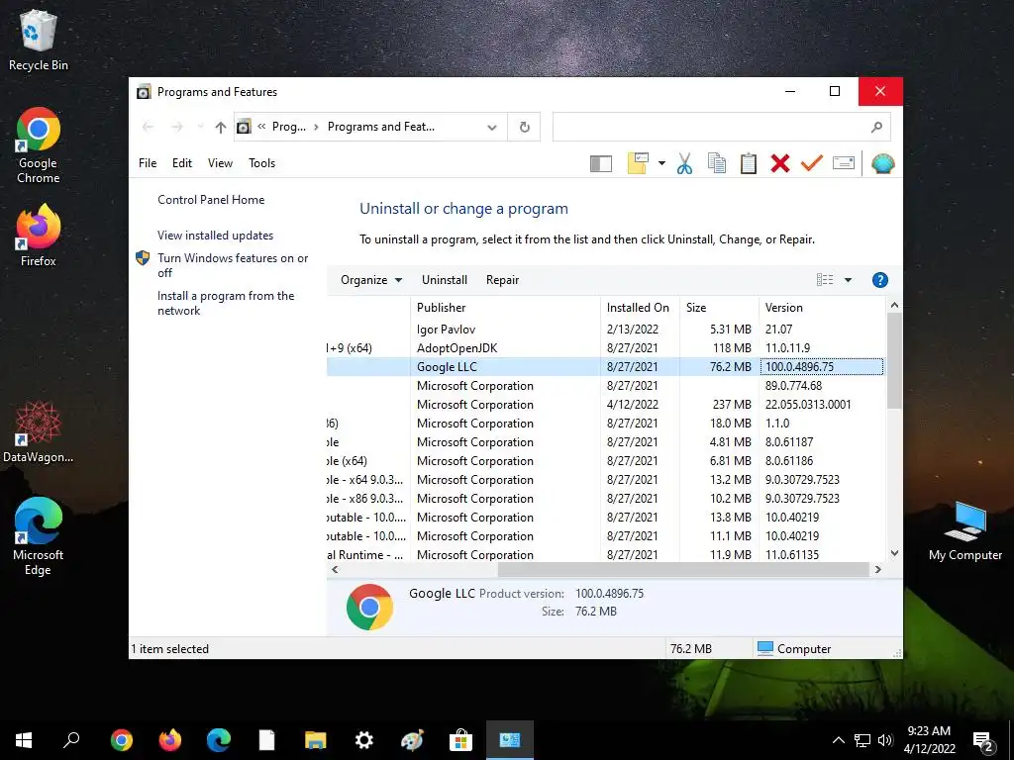Click the vertical scrollbar down arrow
The height and width of the screenshot is (760, 1014).
(x=894, y=553)
